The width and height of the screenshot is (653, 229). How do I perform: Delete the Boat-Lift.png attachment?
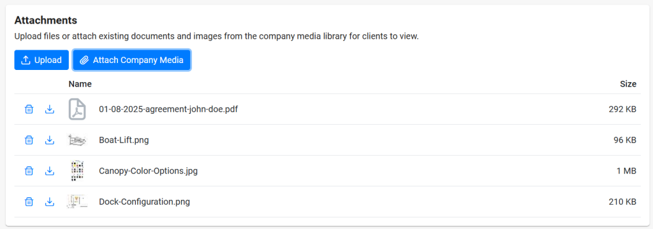[x=29, y=140]
